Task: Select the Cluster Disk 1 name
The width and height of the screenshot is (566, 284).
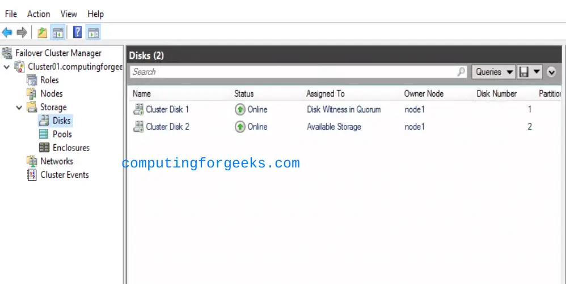Action: [x=167, y=109]
